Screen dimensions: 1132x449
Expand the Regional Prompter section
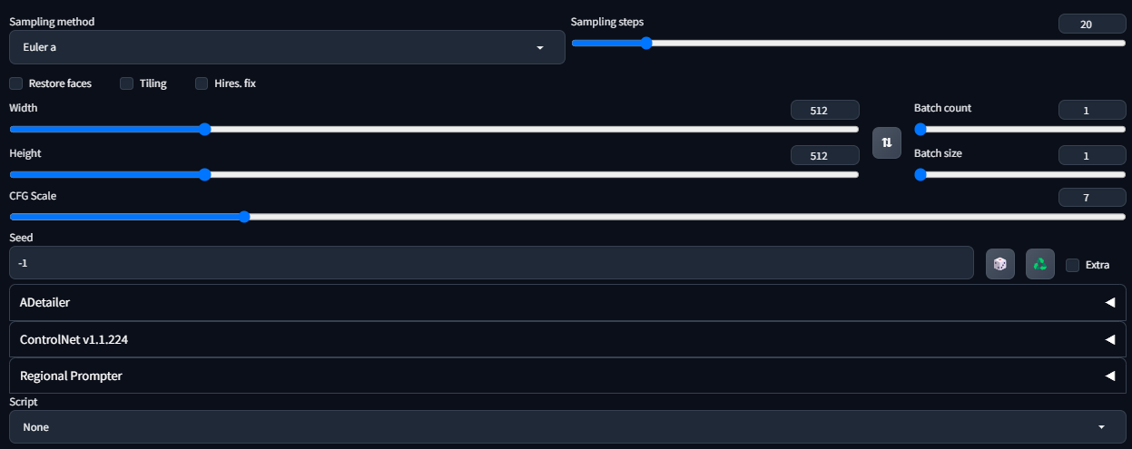click(567, 376)
